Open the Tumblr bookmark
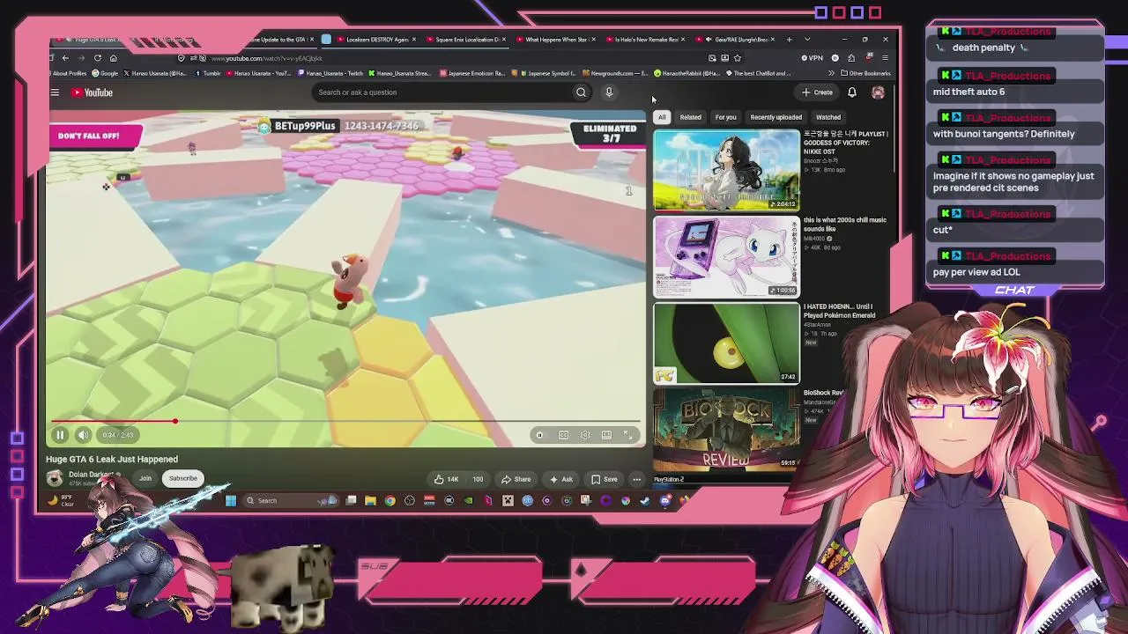 click(209, 74)
